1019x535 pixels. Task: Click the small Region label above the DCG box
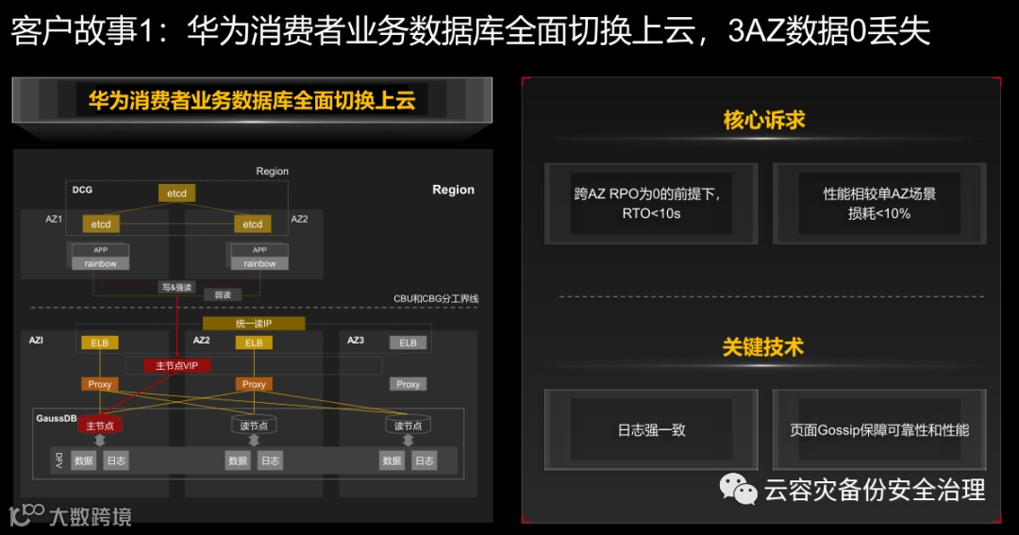(272, 171)
